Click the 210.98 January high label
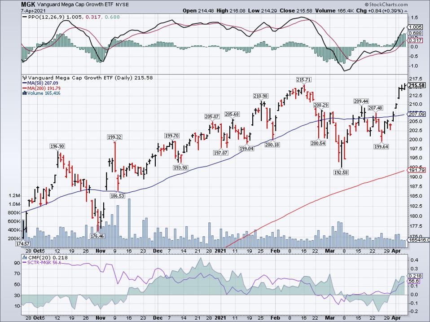This screenshot has width=430, height=322. [260, 96]
